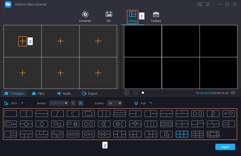The image size is (241, 156).
Task: Open the hamburger menu in title bar
Action: (208, 4)
